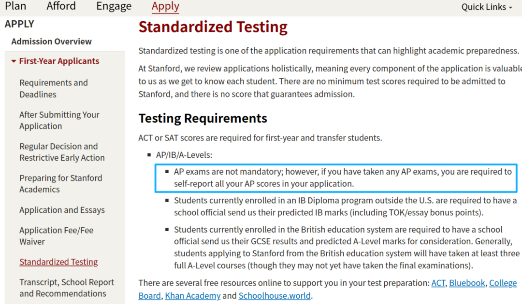Open the Engage menu
522x304 pixels.
[x=114, y=6]
